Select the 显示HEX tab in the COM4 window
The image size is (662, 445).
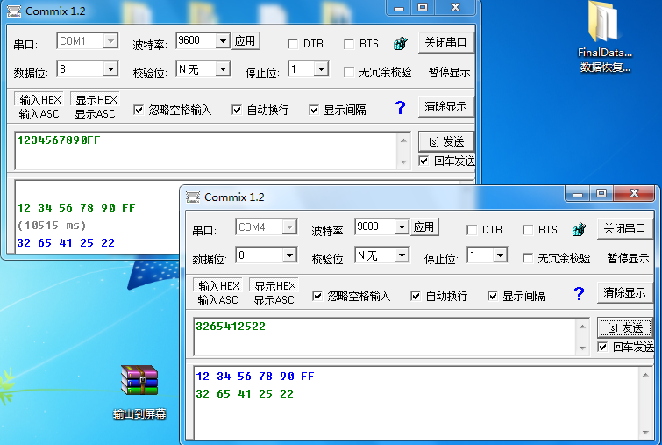[x=274, y=285]
